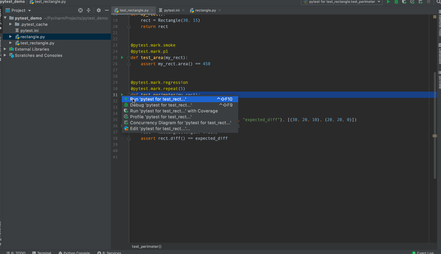Viewport: 441px width, 254px height.
Task: Click Collapse All icon in Project panel
Action: point(89,10)
